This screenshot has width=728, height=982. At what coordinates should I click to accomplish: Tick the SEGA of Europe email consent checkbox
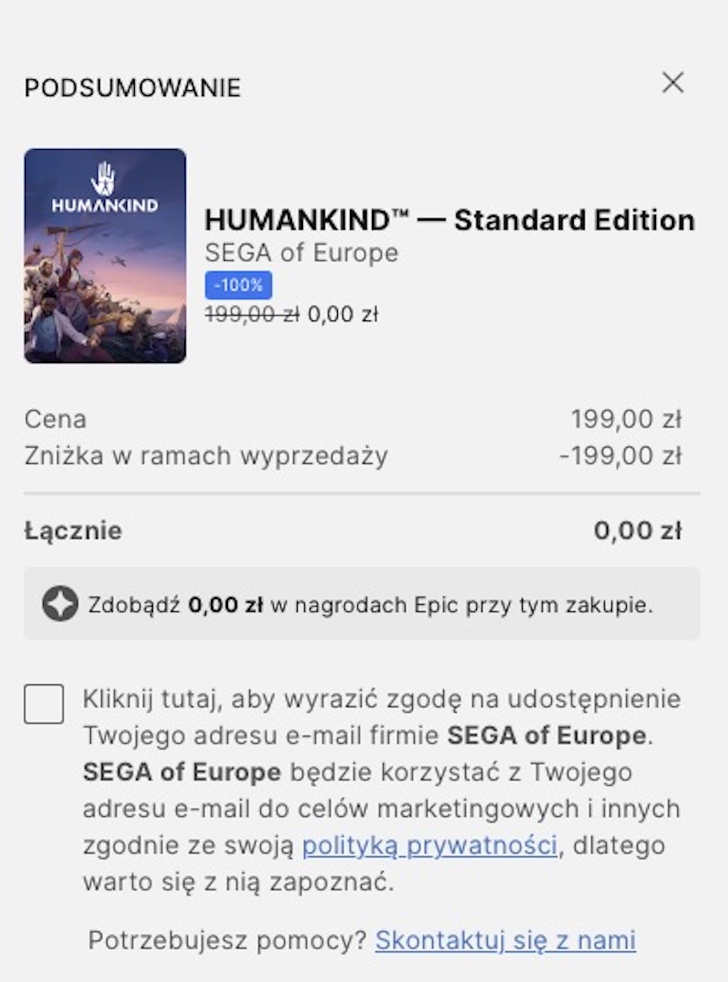(44, 703)
